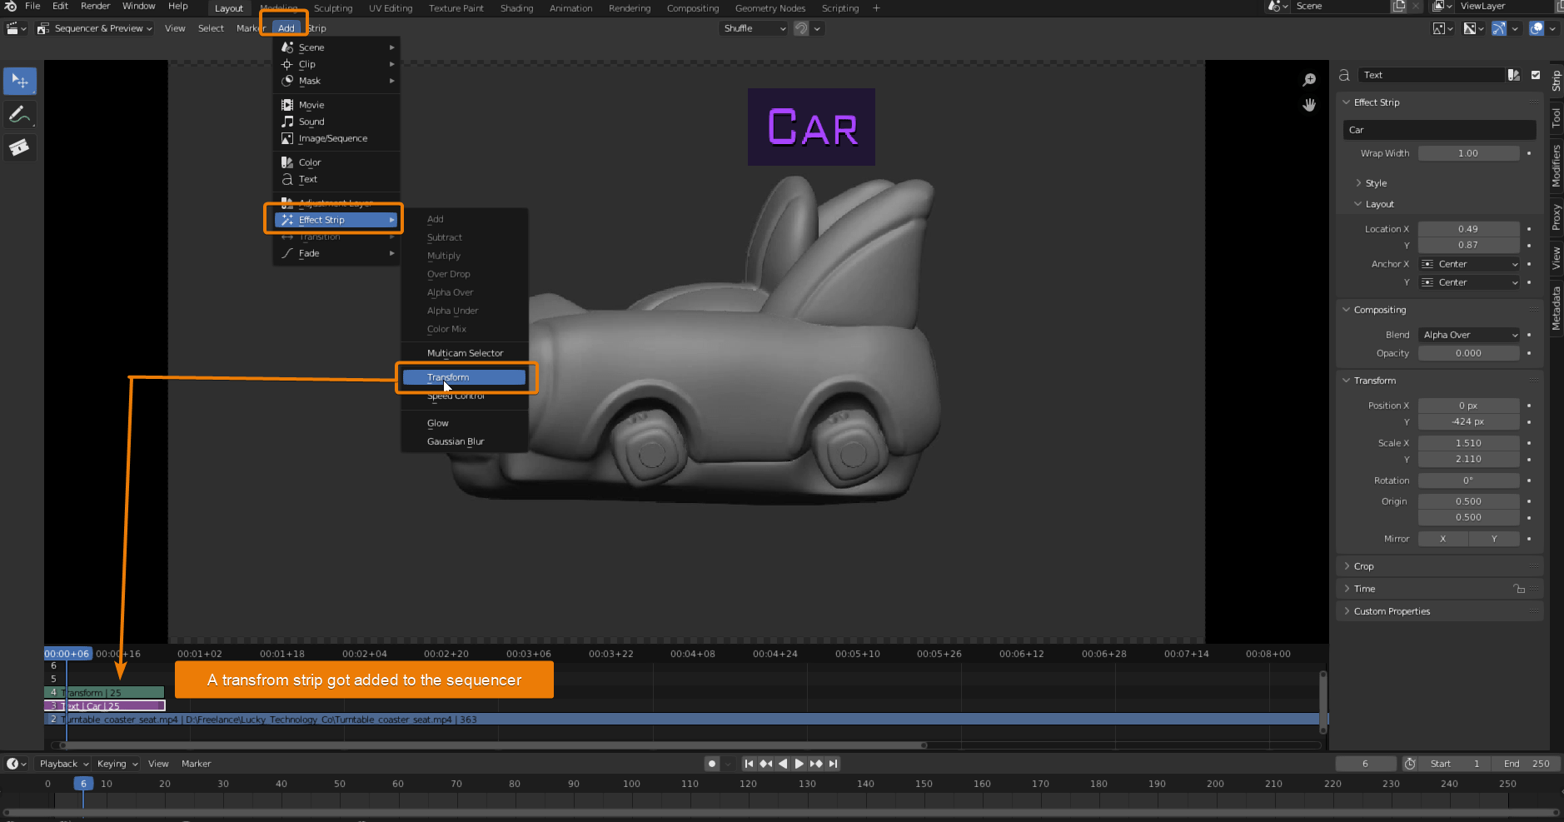Click the fake user shield icon near strip name

[1513, 75]
